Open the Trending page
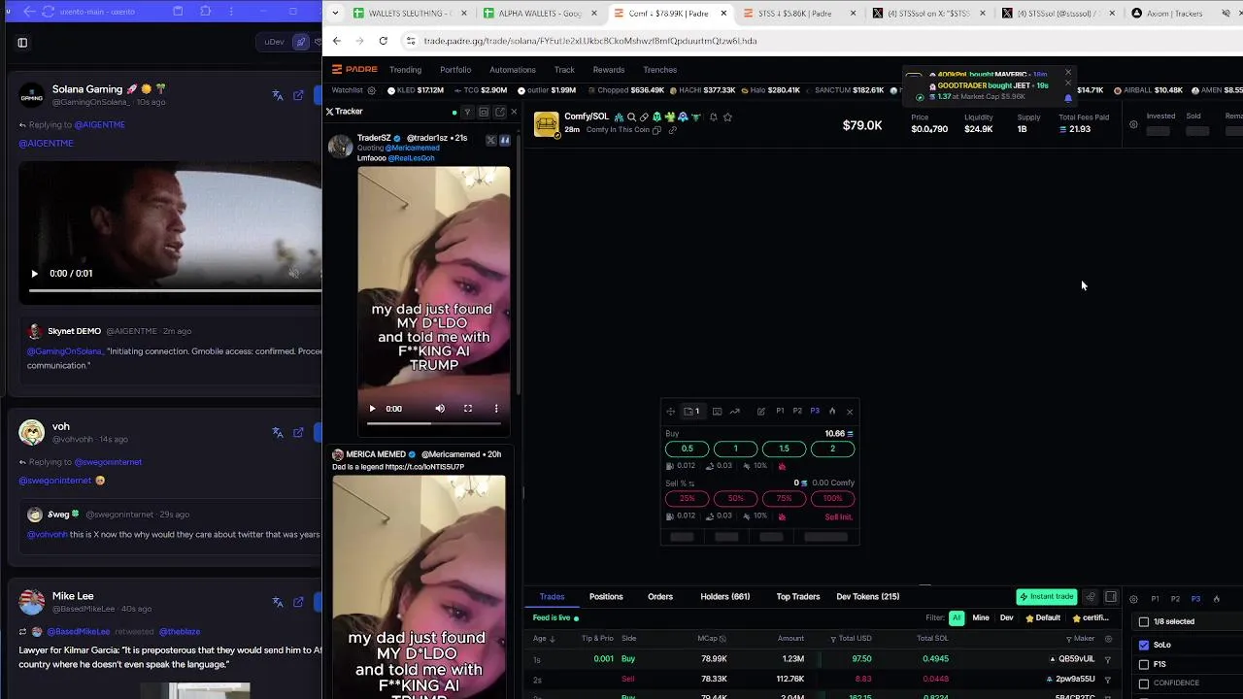Image resolution: width=1243 pixels, height=699 pixels. click(x=405, y=70)
